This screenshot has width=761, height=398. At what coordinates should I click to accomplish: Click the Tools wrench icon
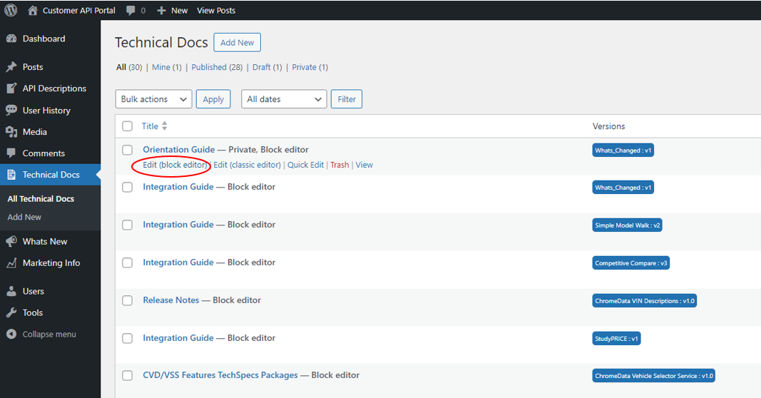point(11,313)
